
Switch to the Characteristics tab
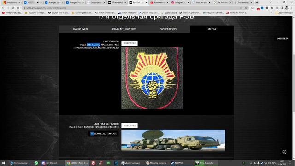tap(124, 29)
